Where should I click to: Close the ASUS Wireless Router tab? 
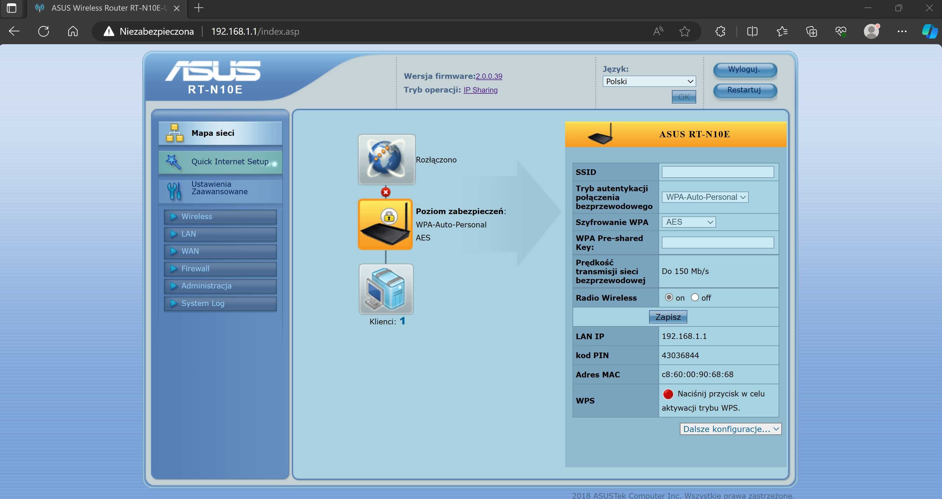(x=177, y=8)
